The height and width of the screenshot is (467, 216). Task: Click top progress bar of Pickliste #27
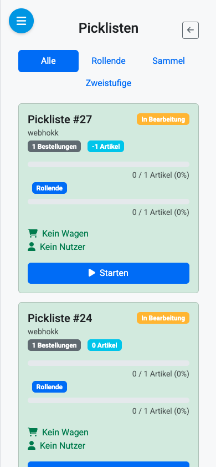coord(109,164)
